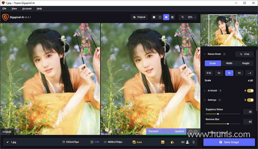Open the File menu
258x149 pixels.
pyautogui.click(x=5, y=9)
